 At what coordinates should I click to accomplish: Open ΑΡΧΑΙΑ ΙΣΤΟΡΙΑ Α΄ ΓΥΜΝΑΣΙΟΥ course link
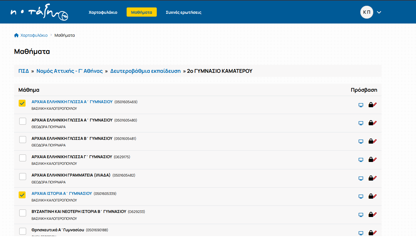pos(62,193)
